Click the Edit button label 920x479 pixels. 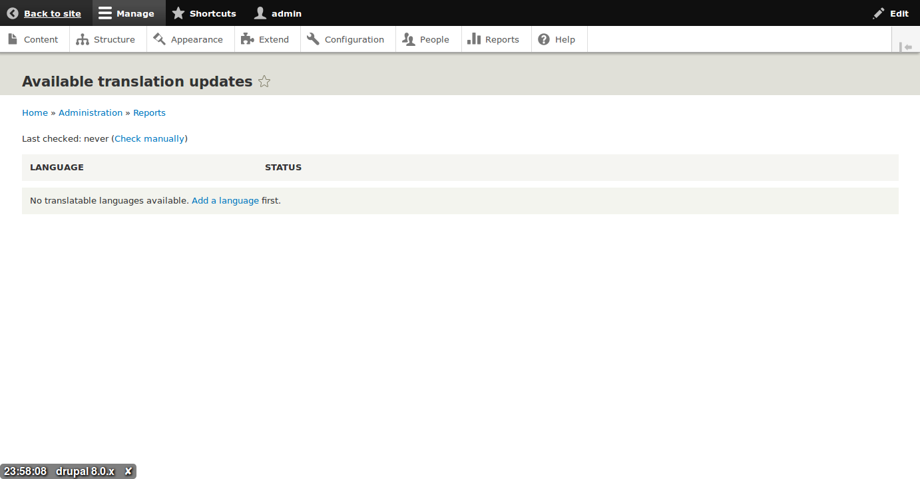pyautogui.click(x=899, y=13)
